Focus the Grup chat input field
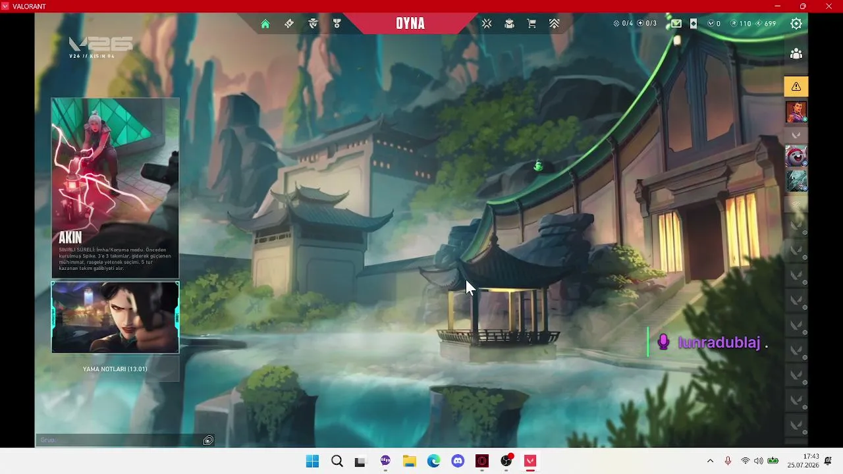Screen dimensions: 843x474 (x=119, y=440)
